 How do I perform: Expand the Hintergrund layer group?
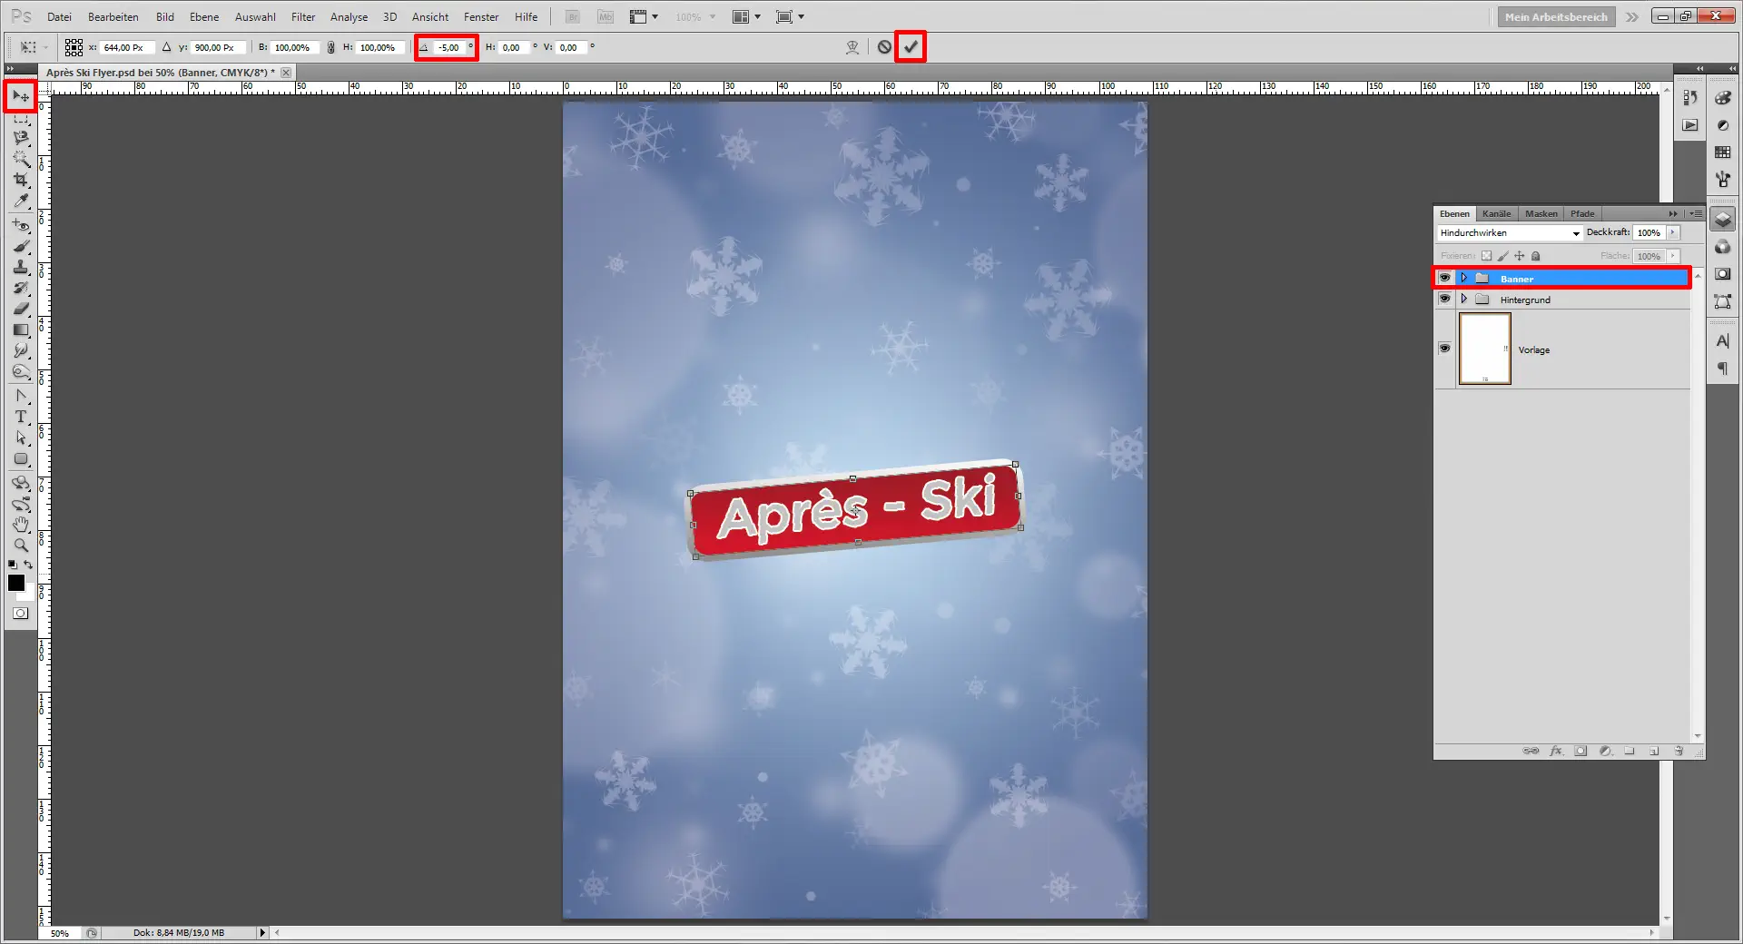[1463, 299]
